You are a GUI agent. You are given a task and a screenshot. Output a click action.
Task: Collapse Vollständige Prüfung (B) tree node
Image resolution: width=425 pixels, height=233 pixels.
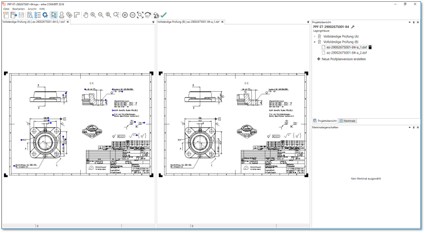click(x=315, y=42)
